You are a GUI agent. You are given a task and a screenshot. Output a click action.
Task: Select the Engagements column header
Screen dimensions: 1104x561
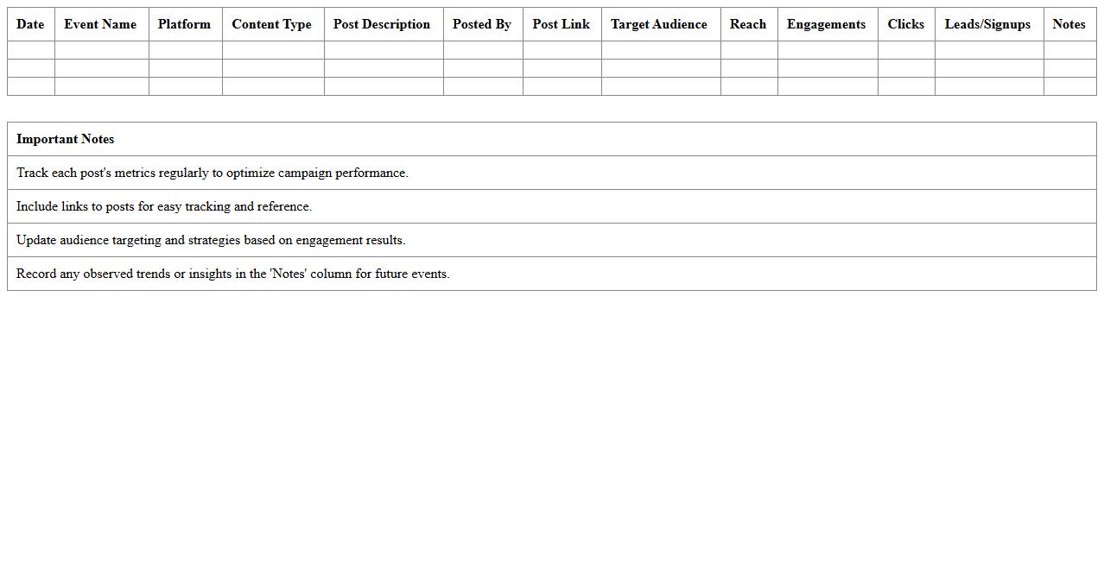(x=826, y=24)
